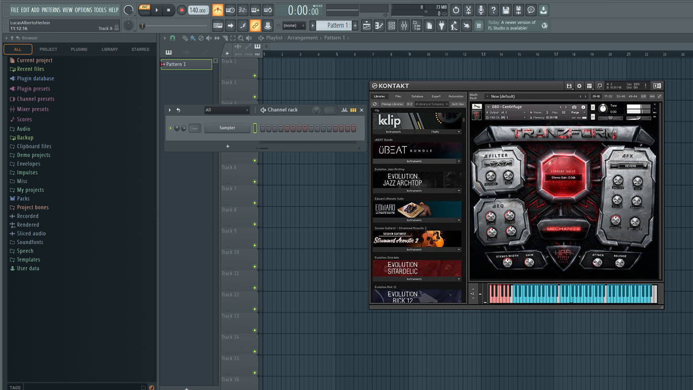The height and width of the screenshot is (390, 693).
Task: Open the PATTERNS menu
Action: point(51,10)
